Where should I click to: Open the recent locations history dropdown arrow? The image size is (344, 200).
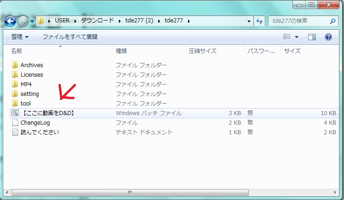coord(32,21)
